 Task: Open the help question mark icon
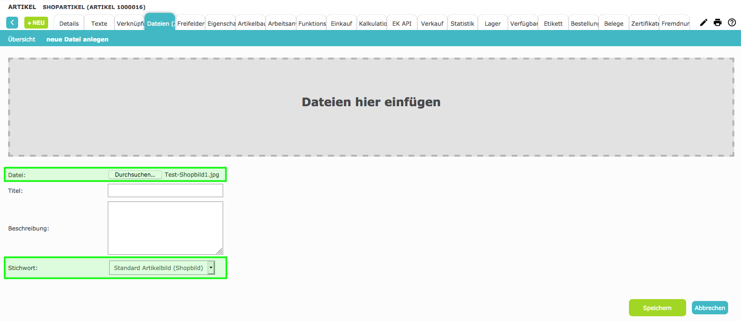732,22
